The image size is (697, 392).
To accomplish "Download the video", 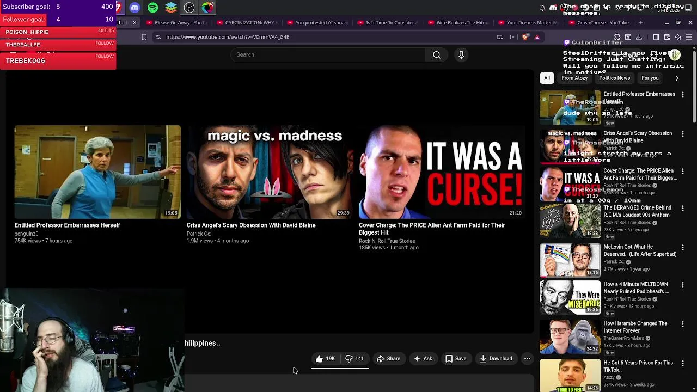I will (x=496, y=359).
